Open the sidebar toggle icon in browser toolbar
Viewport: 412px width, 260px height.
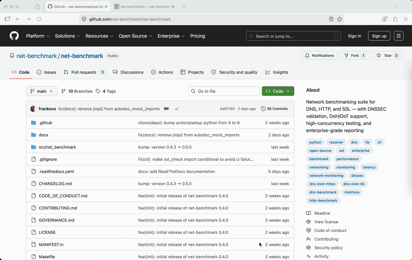(x=7, y=19)
